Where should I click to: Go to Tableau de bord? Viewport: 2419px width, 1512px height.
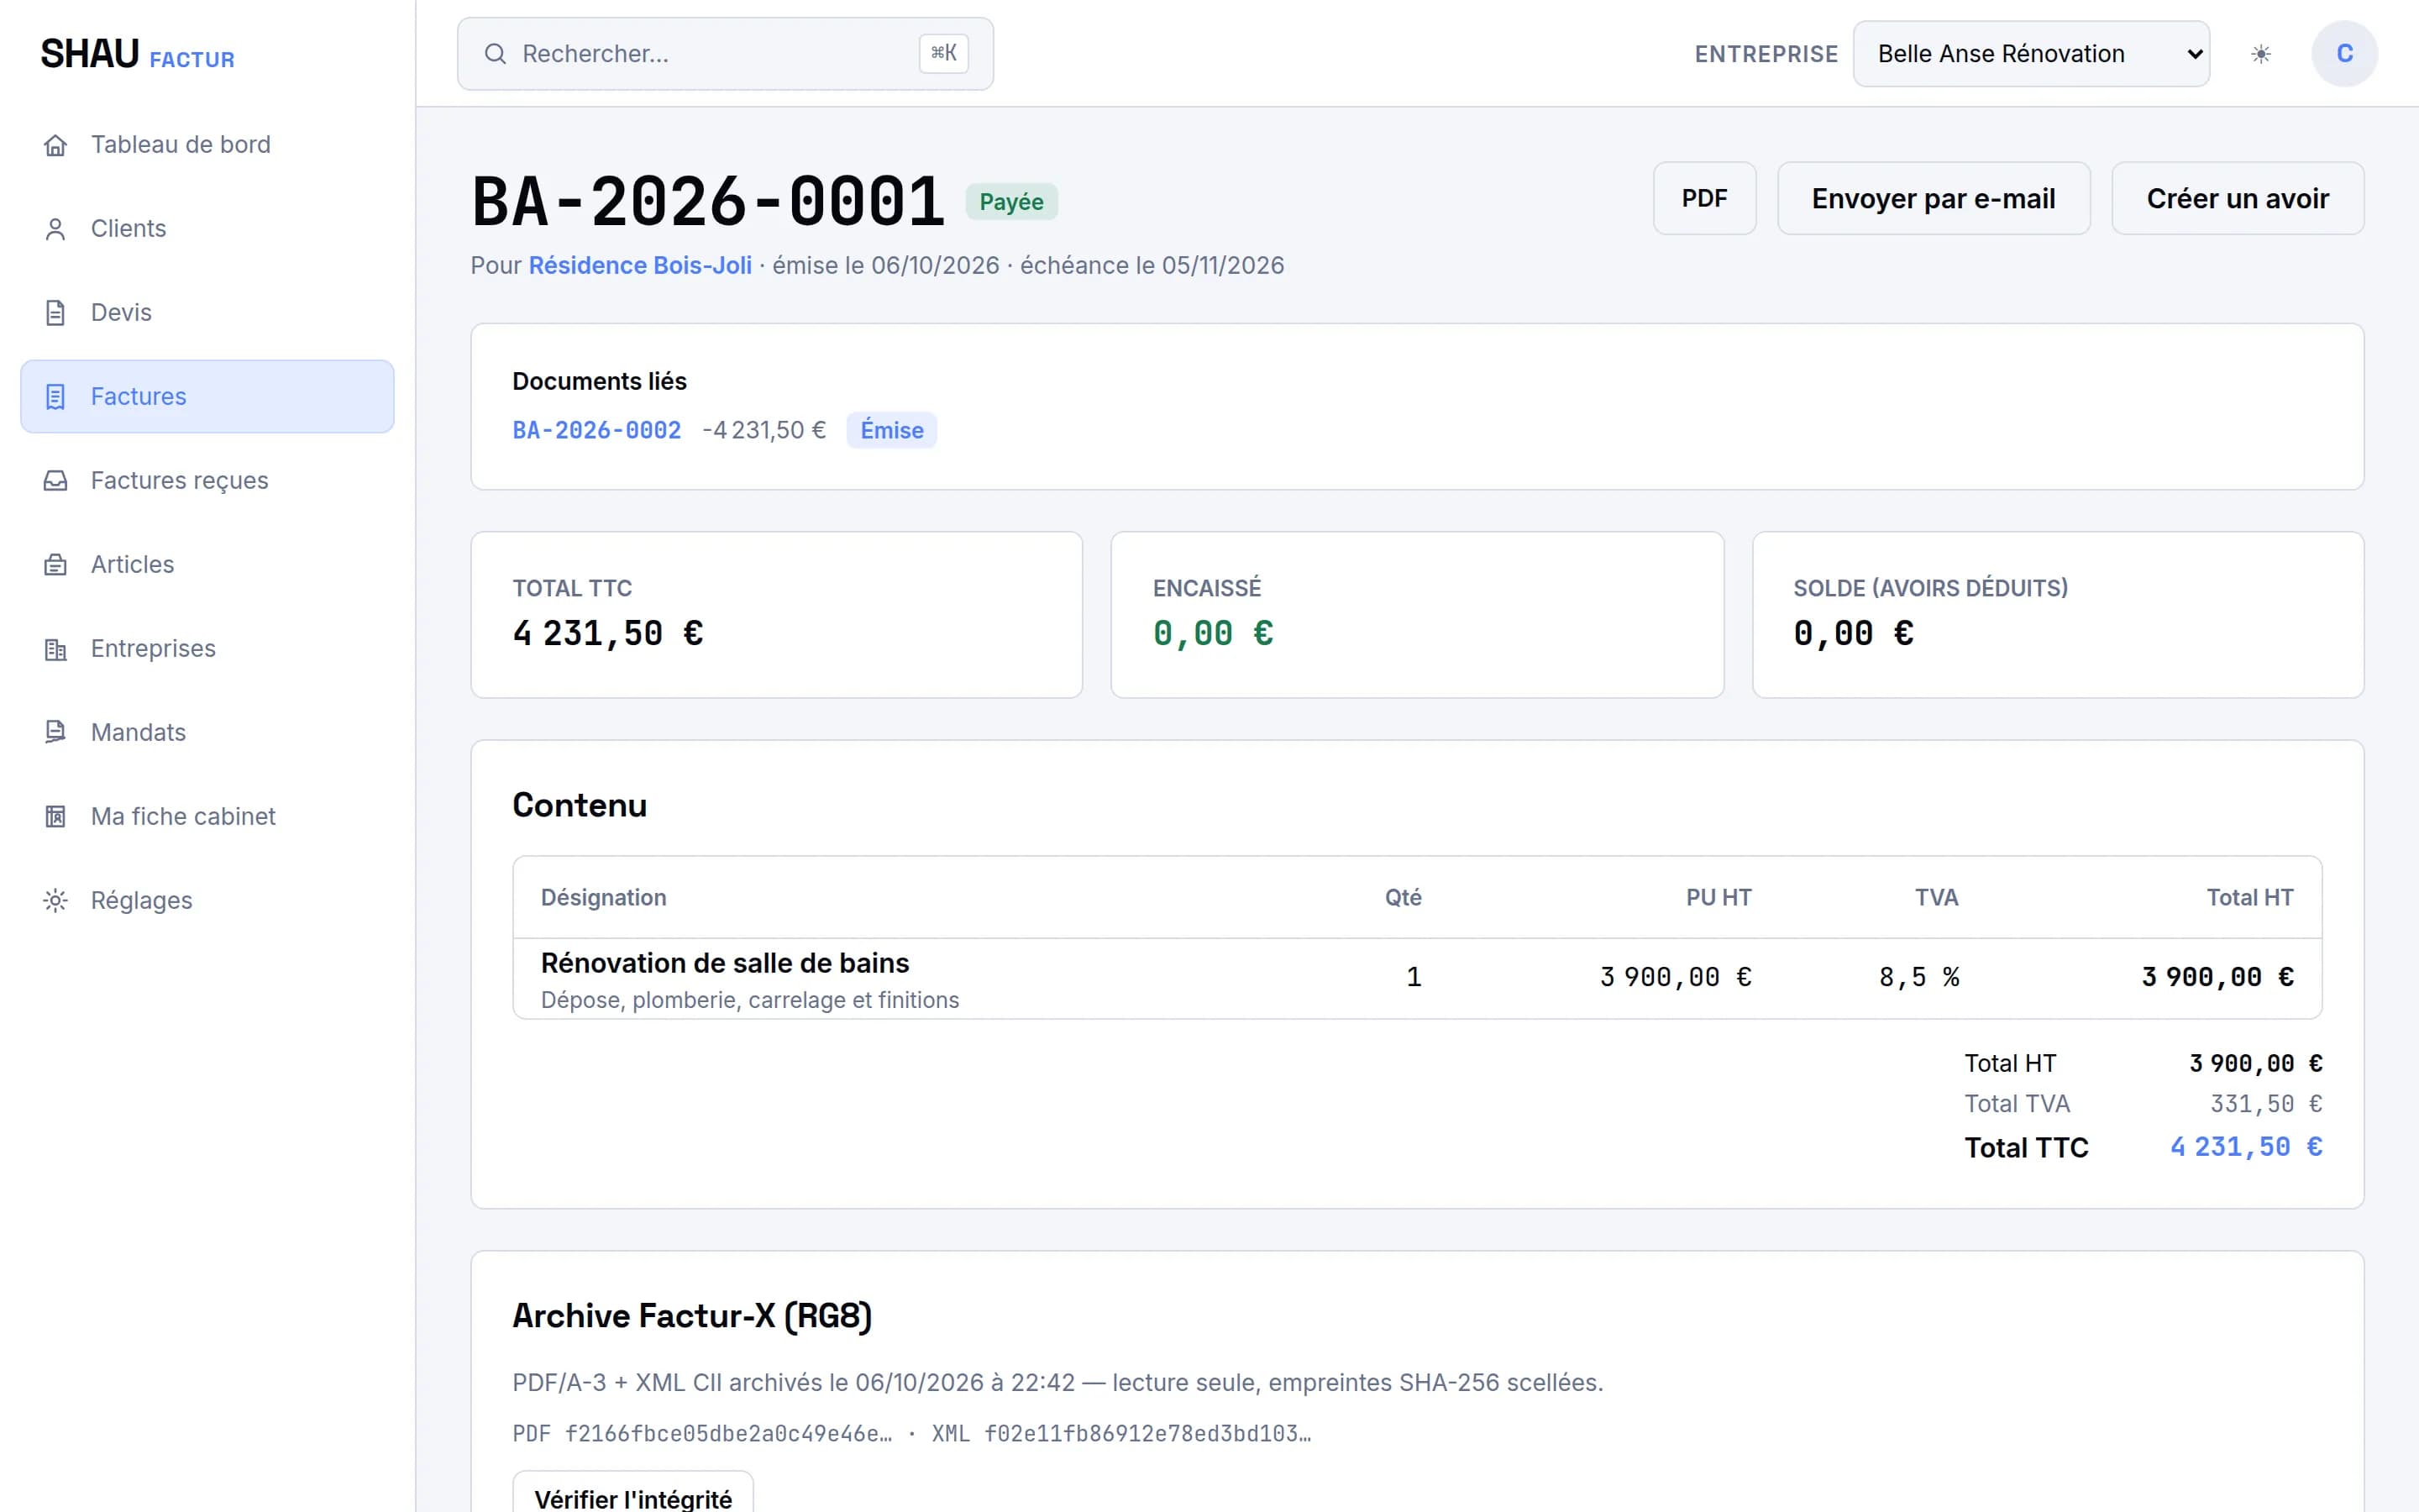(x=207, y=145)
